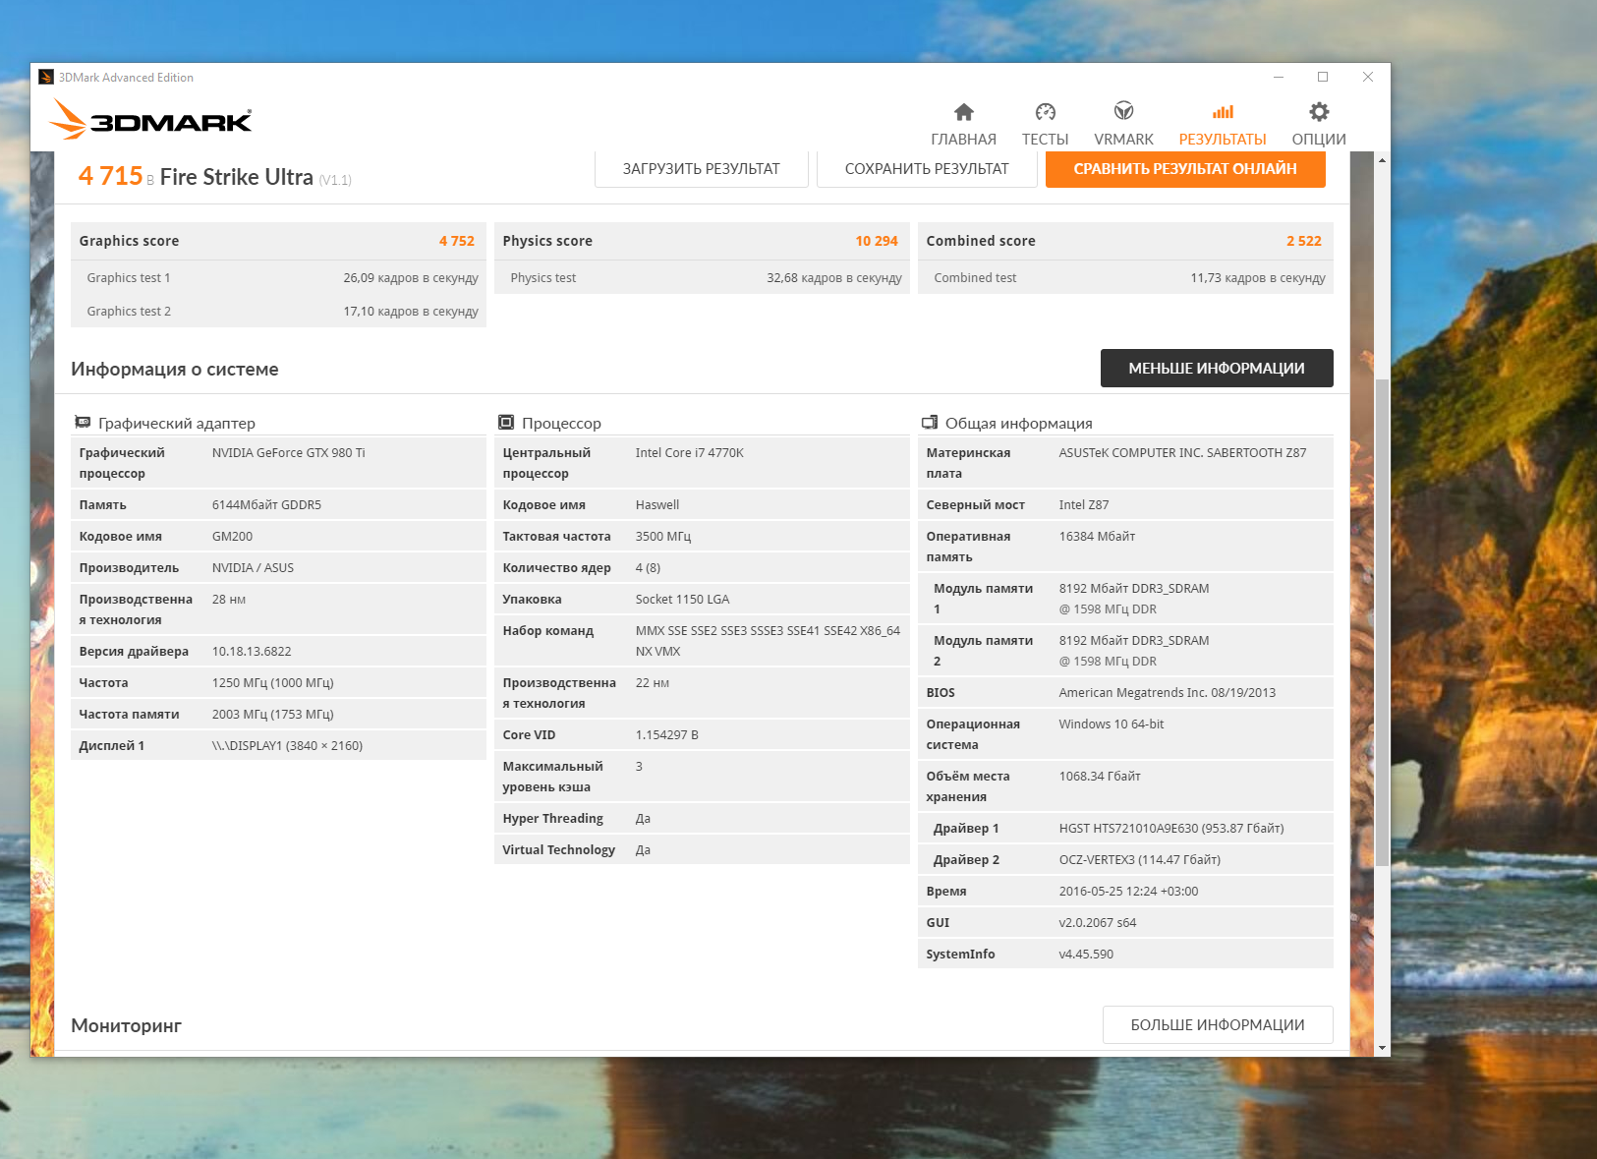Screen dimensions: 1597x1159
Task: Open the VRMark visor icon
Action: [1124, 111]
